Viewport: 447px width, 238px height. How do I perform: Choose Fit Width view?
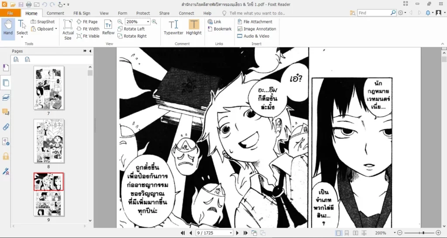(88, 29)
